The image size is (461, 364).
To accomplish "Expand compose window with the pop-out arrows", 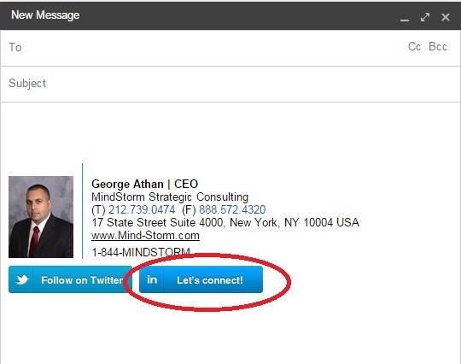I will 425,17.
